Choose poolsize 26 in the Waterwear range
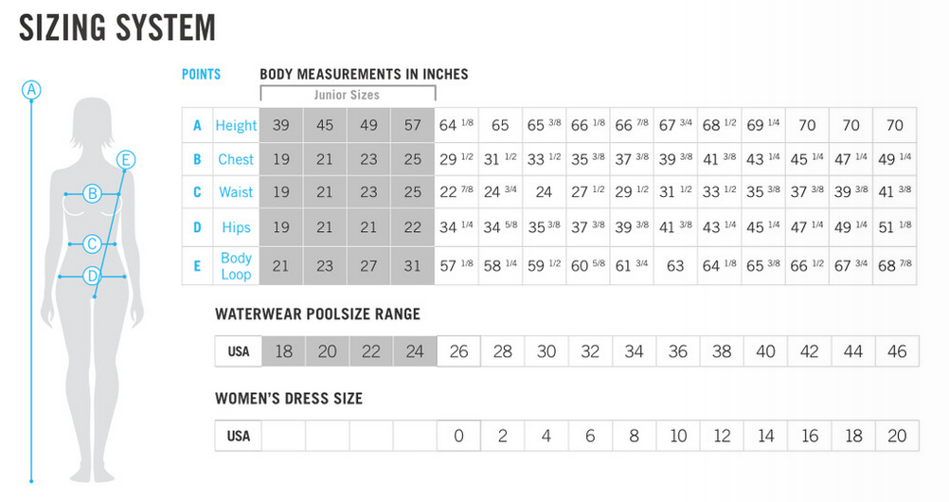This screenshot has height=502, width=949. pyautogui.click(x=458, y=351)
